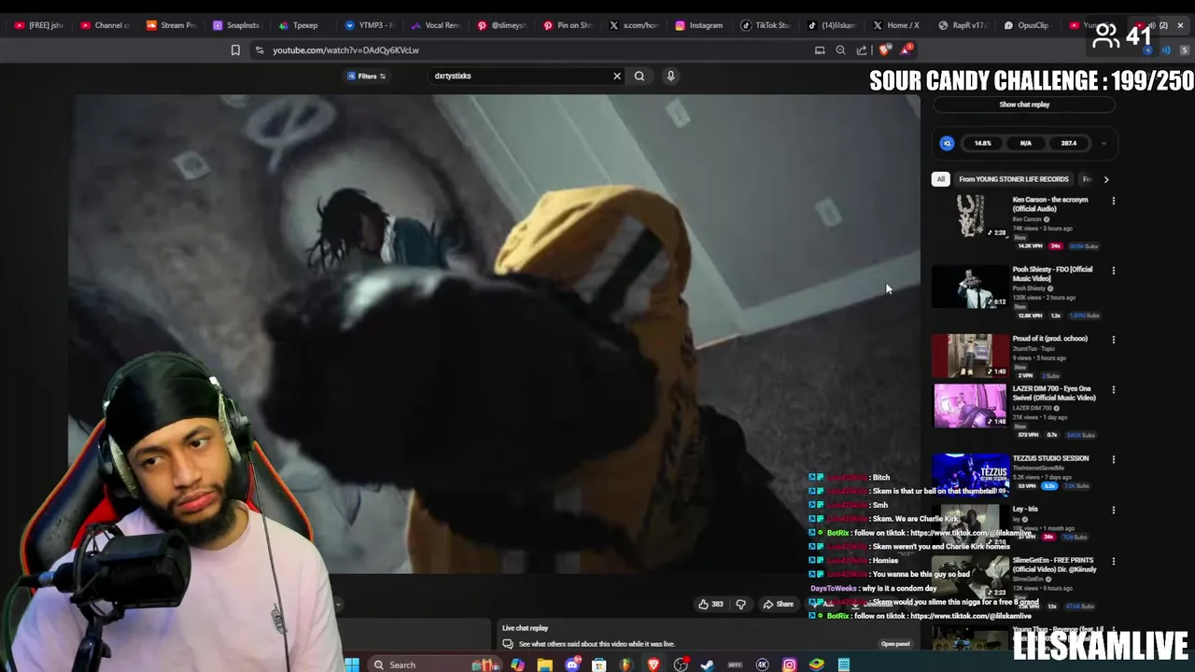1195x672 pixels.
Task: Open BlueStacks from the taskbar
Action: 817,665
